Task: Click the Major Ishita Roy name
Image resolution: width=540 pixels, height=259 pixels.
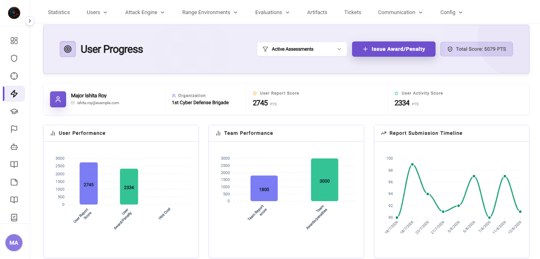Action: tap(89, 96)
